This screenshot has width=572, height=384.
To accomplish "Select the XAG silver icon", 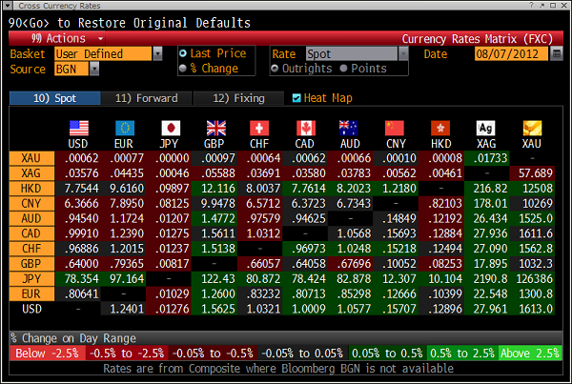I will (x=484, y=129).
